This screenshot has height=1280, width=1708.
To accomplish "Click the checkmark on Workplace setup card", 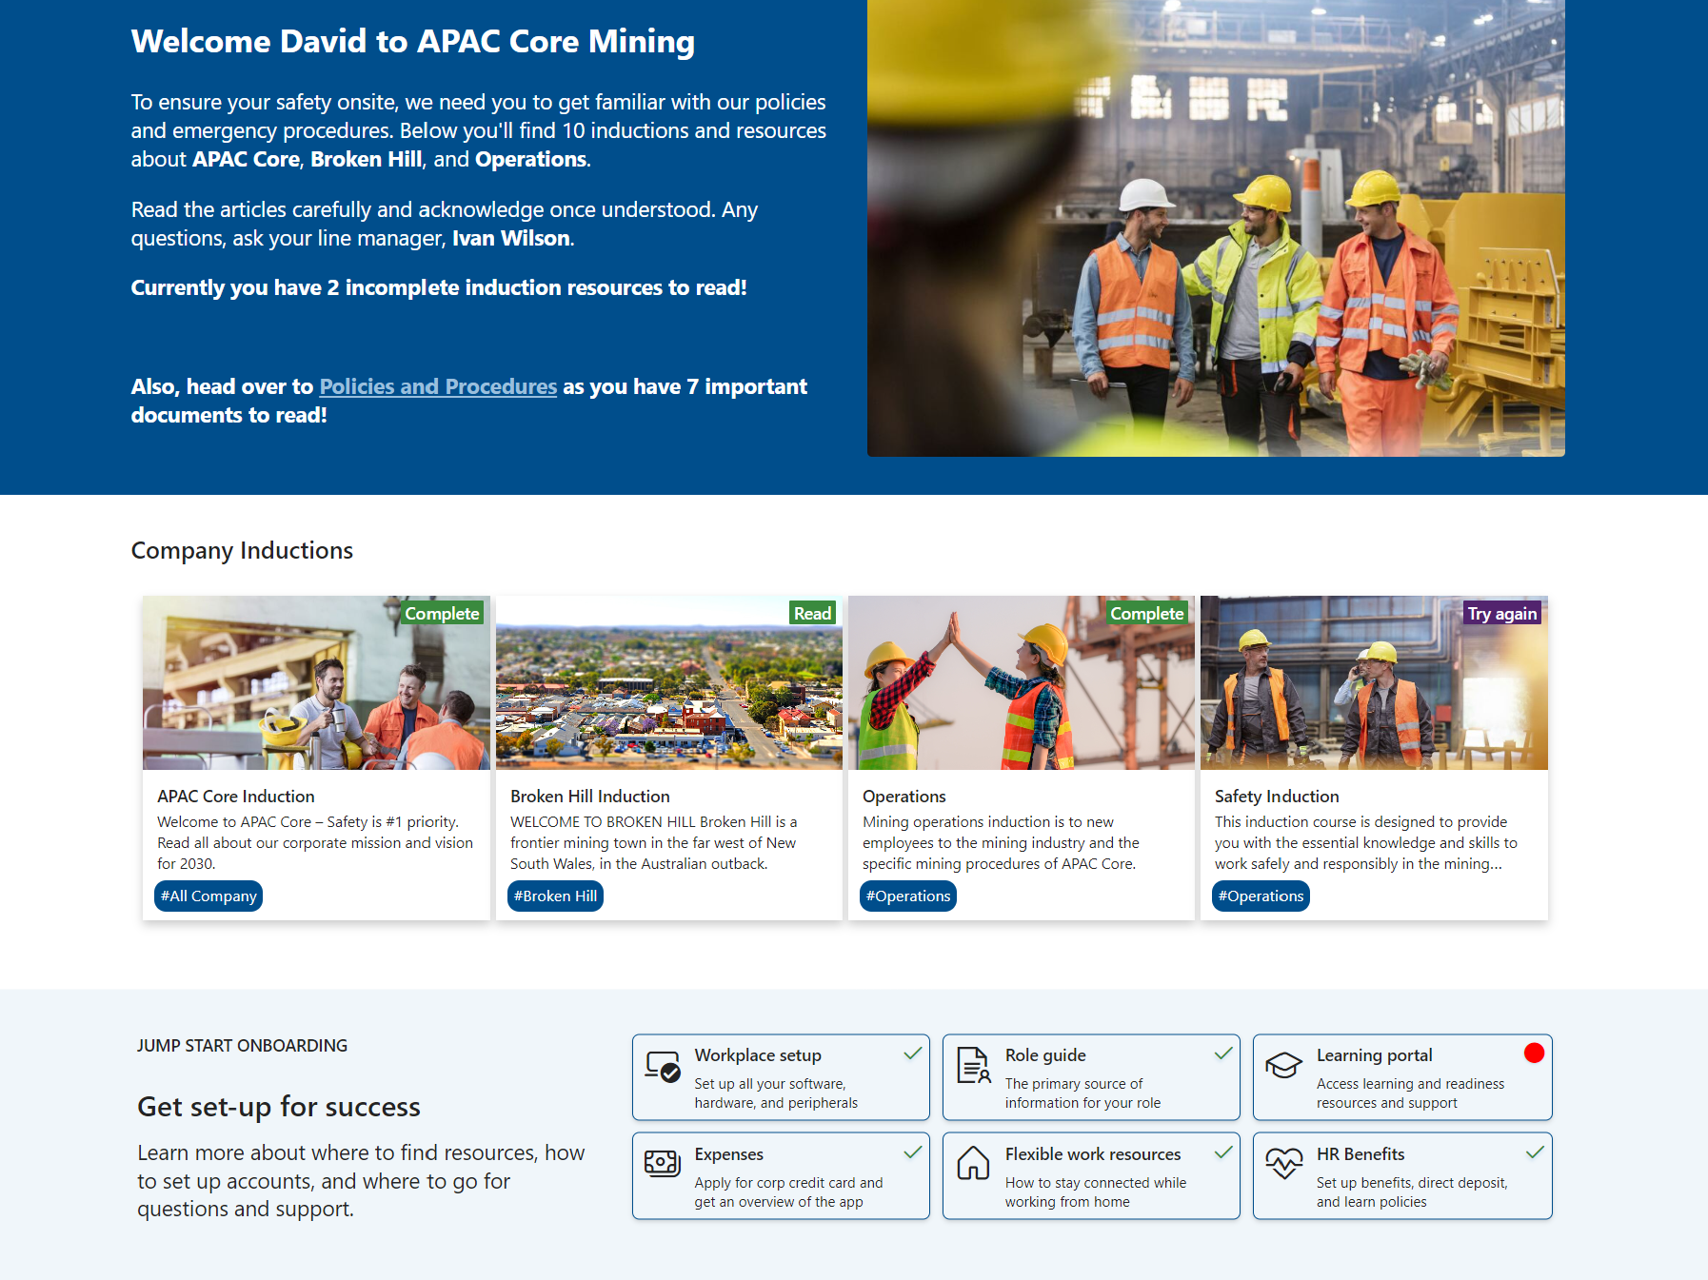I will pyautogui.click(x=912, y=1054).
